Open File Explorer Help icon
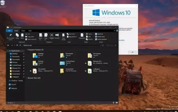This screenshot has width=178, height=112. point(117,31)
